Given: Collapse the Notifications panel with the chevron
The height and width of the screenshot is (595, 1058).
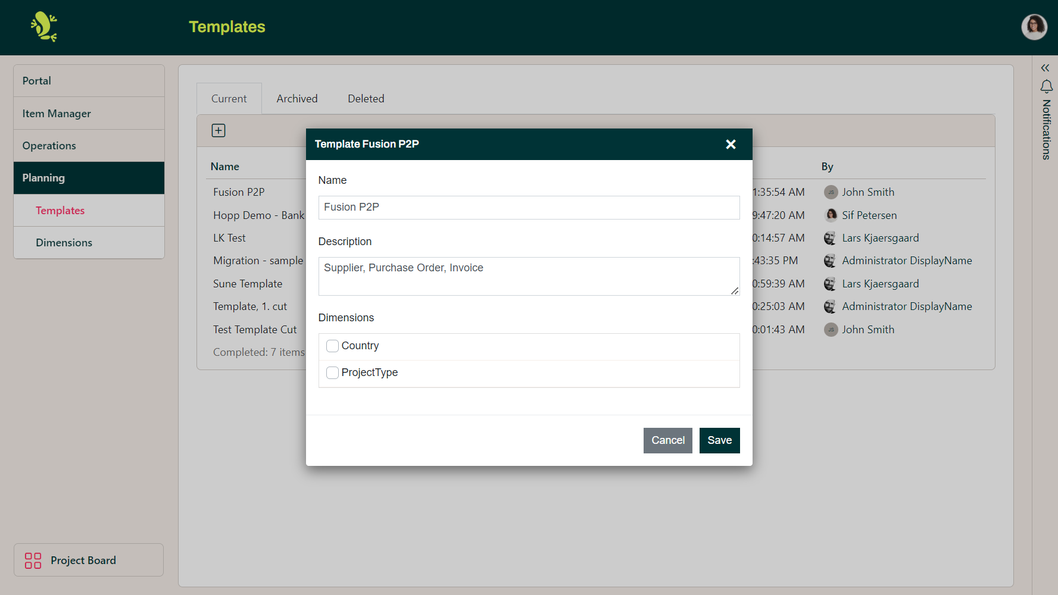Looking at the screenshot, I should click(x=1045, y=67).
